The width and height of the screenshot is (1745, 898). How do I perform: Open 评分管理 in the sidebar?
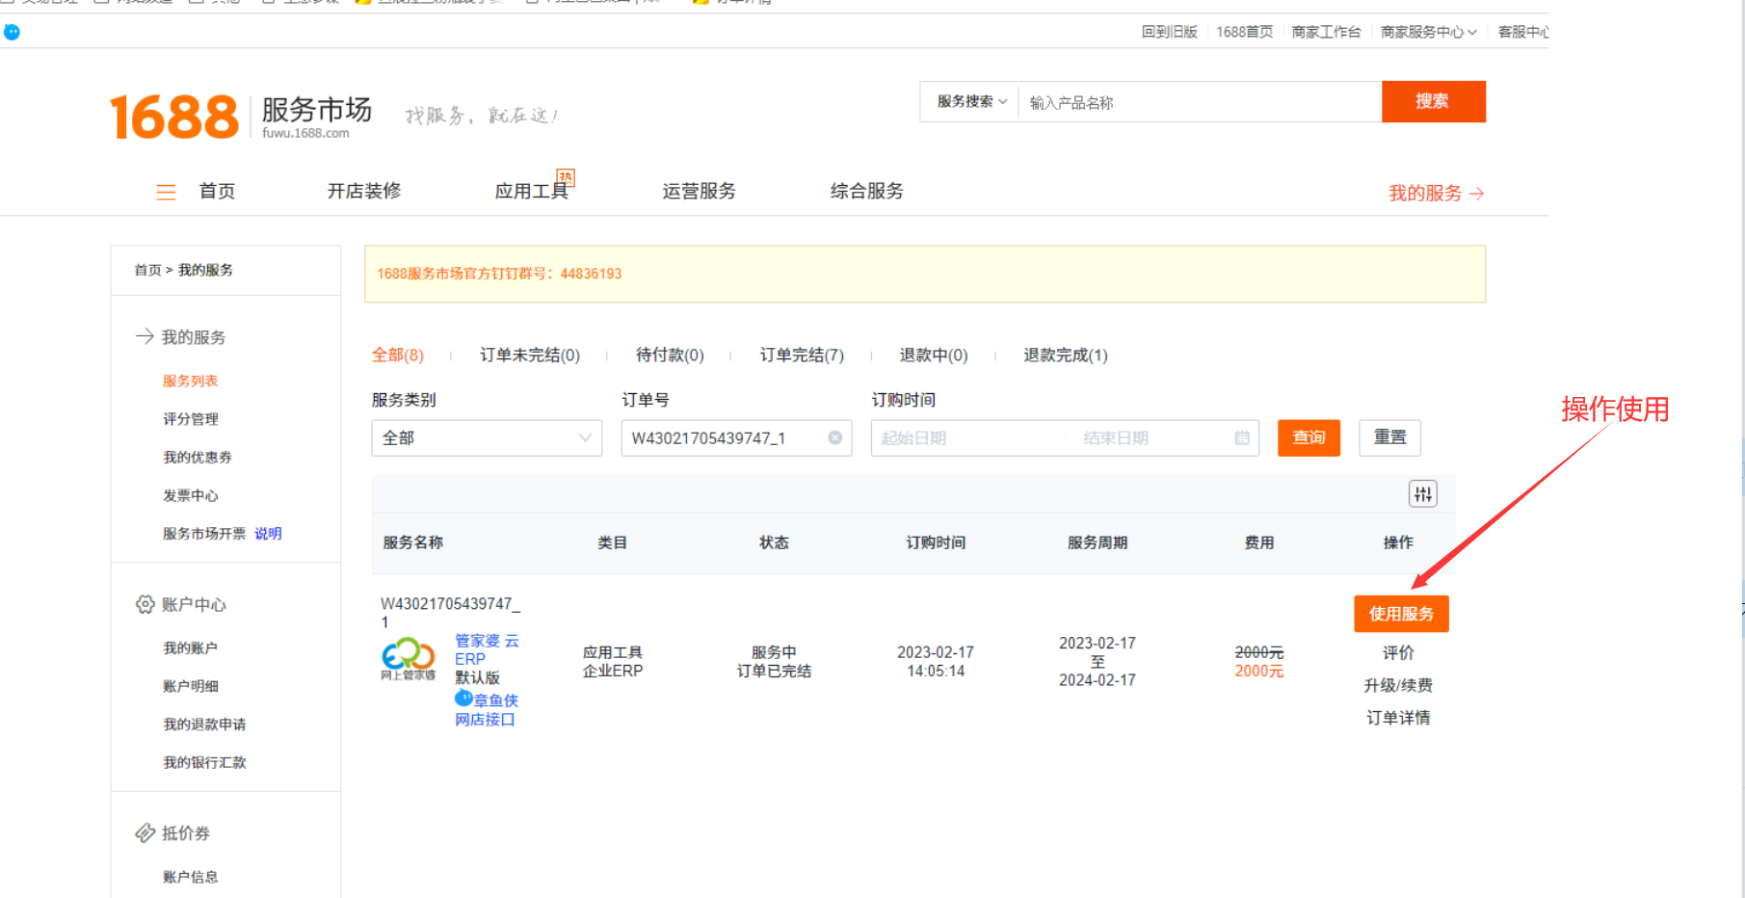tap(190, 419)
